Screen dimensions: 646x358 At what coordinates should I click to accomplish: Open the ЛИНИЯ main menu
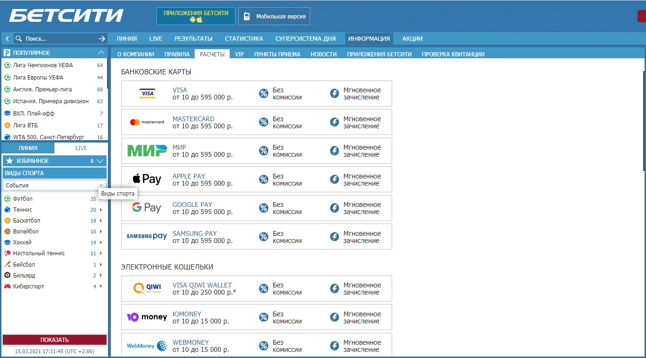coord(126,39)
